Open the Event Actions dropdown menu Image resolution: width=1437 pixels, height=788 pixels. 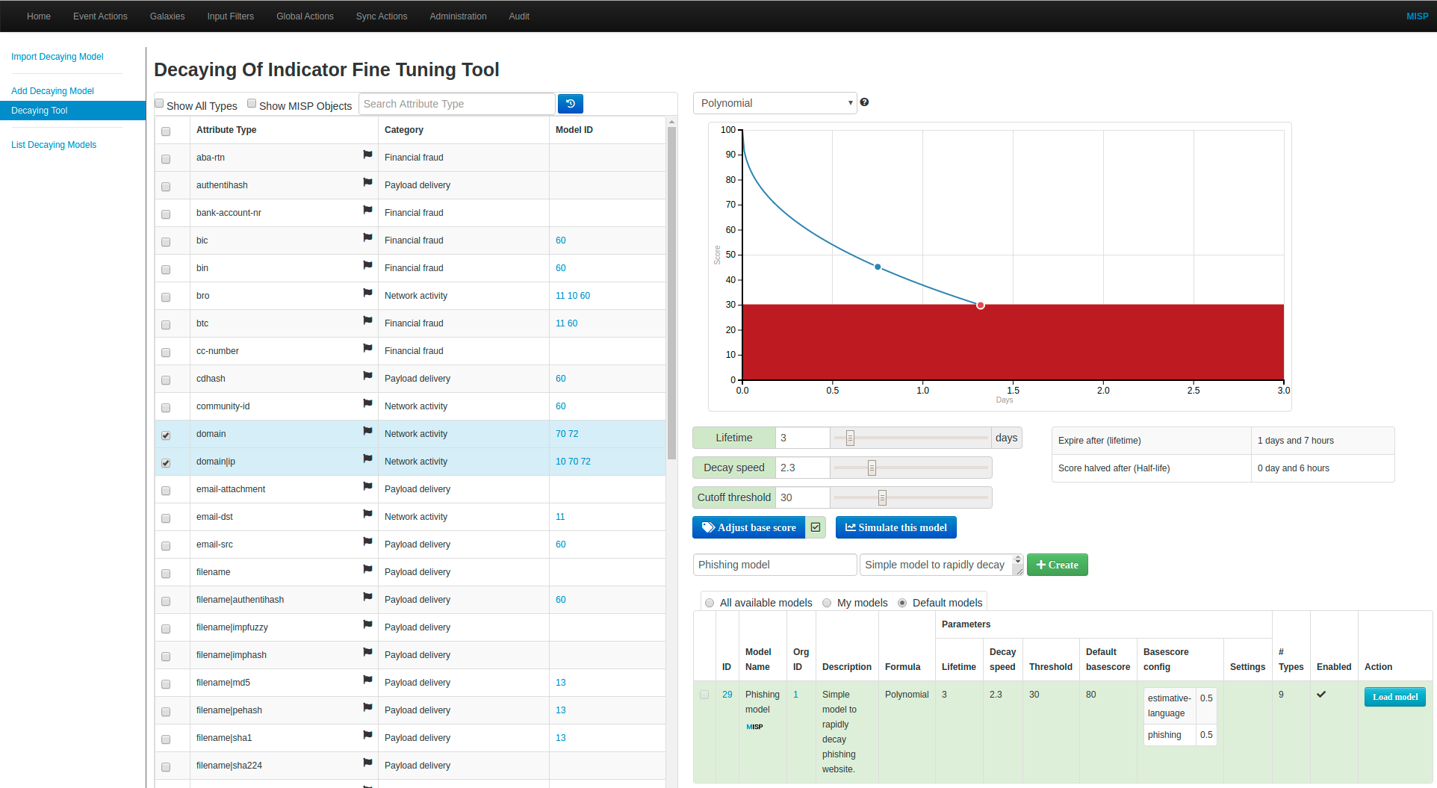100,16
